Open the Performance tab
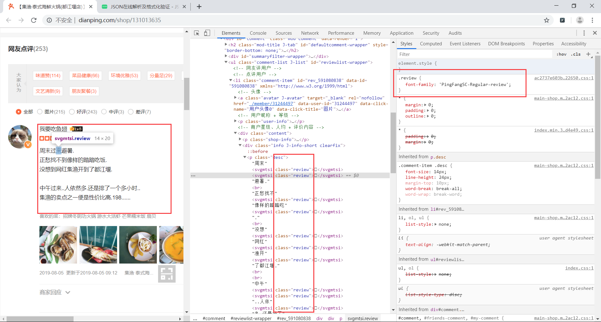 click(x=341, y=33)
